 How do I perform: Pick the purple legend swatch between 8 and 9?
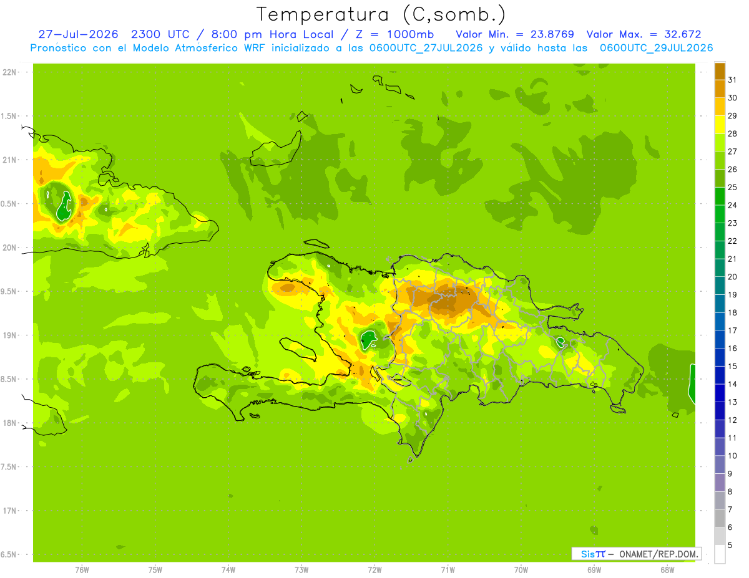[x=720, y=483]
